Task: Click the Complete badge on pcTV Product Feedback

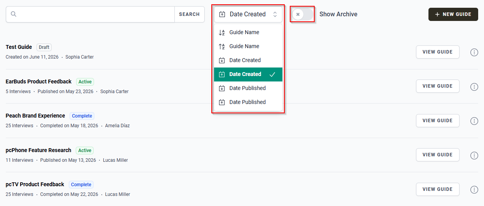Action: pyautogui.click(x=81, y=185)
